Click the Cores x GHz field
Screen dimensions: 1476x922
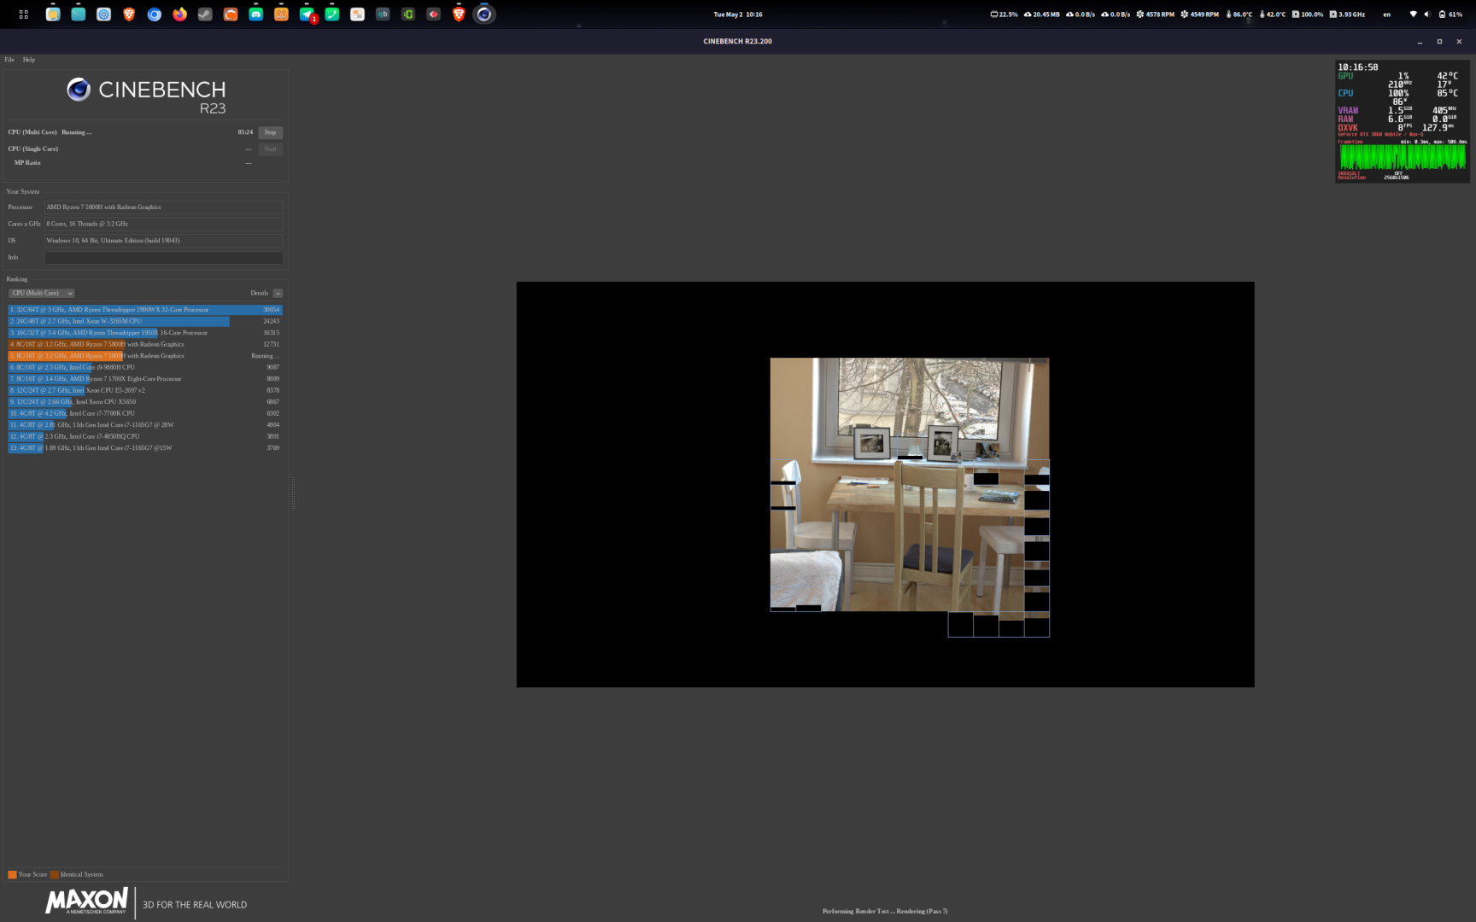click(164, 224)
